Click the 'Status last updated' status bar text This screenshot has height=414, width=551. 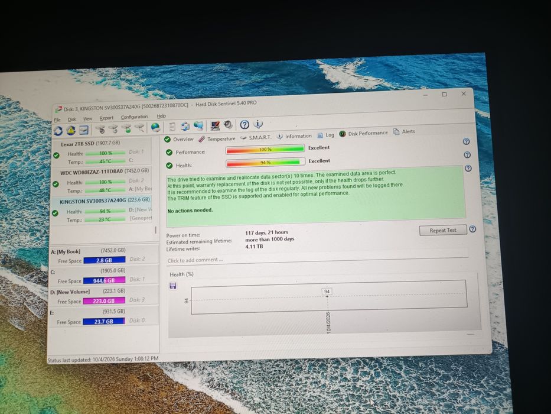point(103,359)
